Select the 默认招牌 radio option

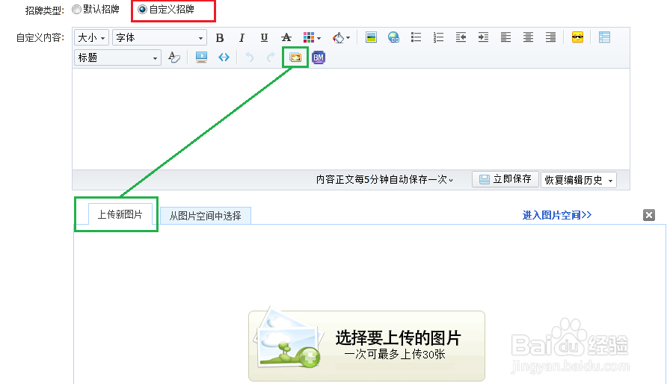point(77,10)
